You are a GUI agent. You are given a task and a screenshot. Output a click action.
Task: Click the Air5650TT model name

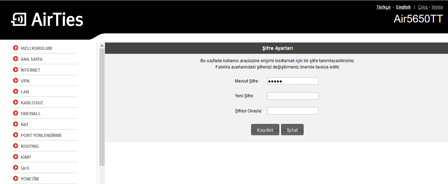coord(418,19)
